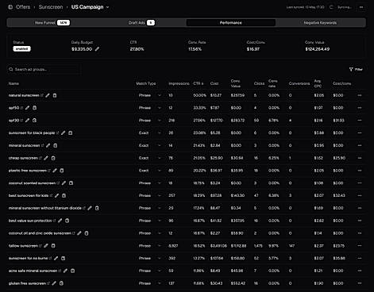374x292 pixels.
Task: Copy the spf30 ad group
Action: [x=34, y=120]
